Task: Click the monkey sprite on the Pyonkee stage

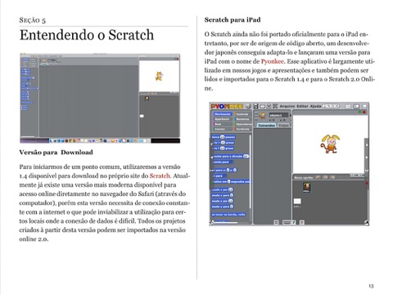Action: tap(330, 143)
